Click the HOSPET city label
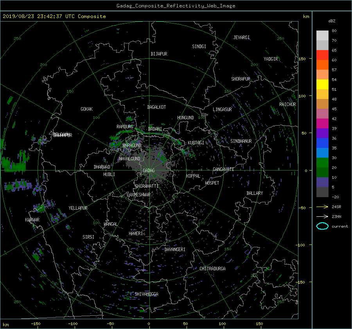This screenshot has width=352, height=329. (x=212, y=183)
